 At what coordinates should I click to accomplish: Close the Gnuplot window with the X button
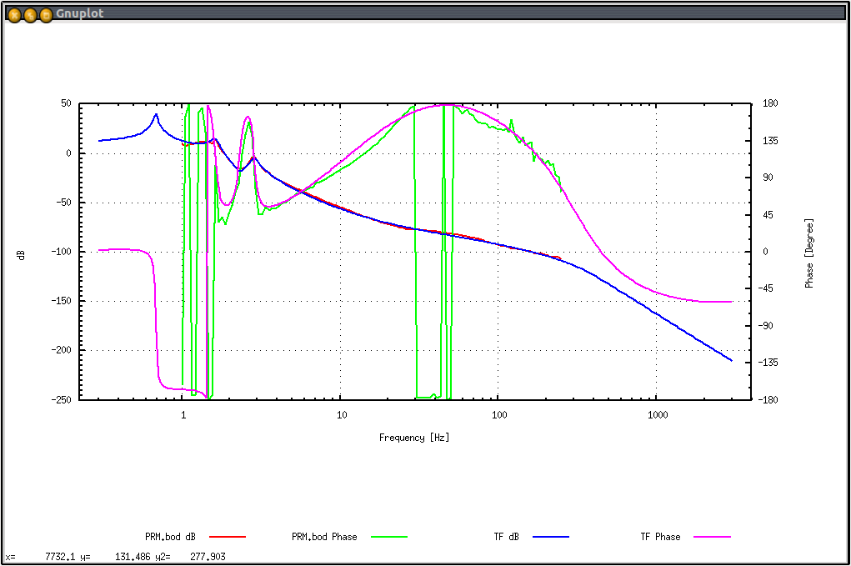15,15
